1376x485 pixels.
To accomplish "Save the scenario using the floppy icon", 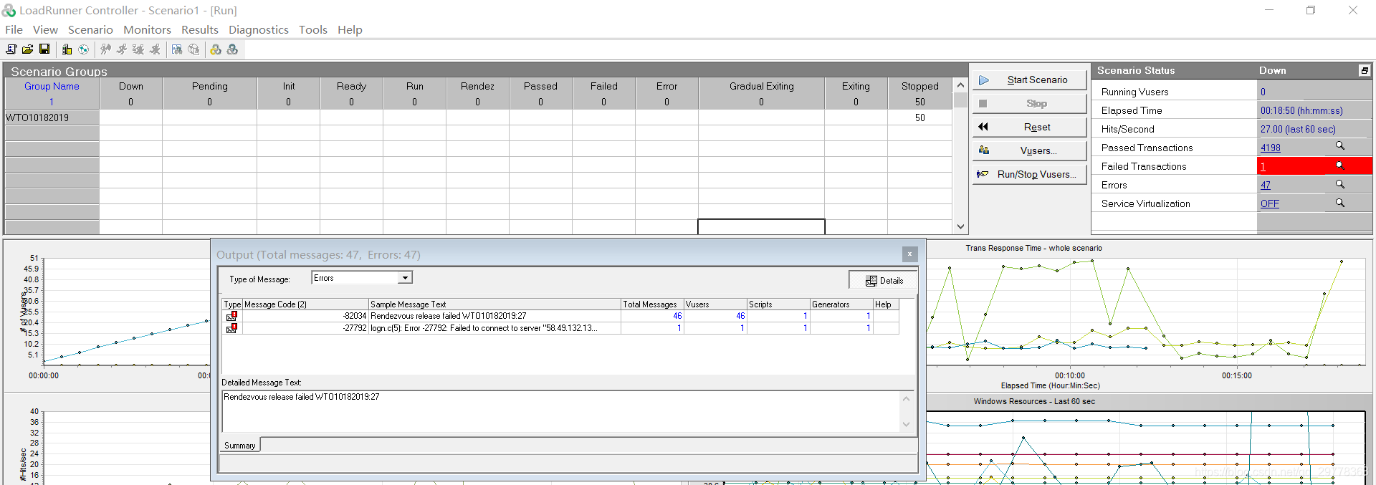I will click(x=44, y=49).
